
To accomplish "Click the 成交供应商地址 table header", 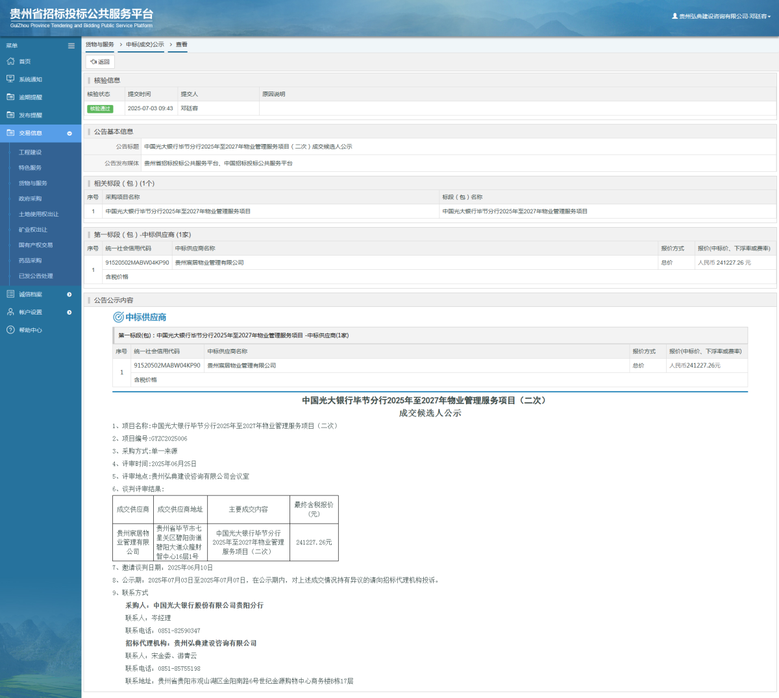I will tap(180, 510).
